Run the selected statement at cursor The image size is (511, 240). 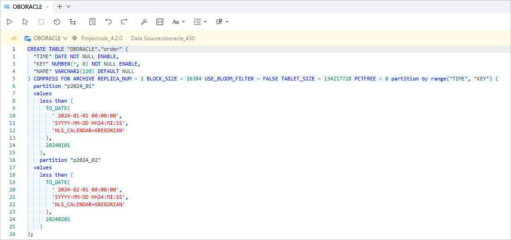click(x=25, y=22)
